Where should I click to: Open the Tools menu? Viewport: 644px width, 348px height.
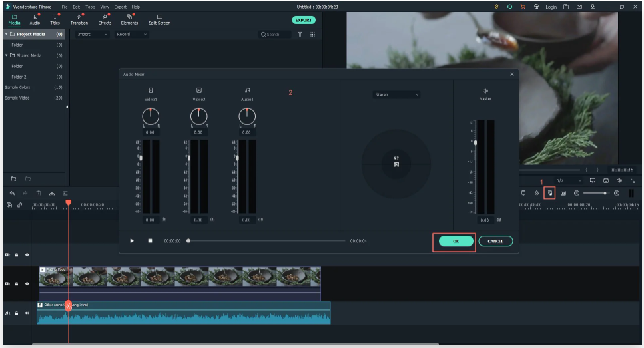(90, 6)
